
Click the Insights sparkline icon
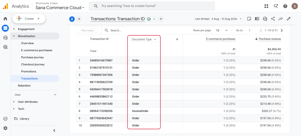pos(281,19)
